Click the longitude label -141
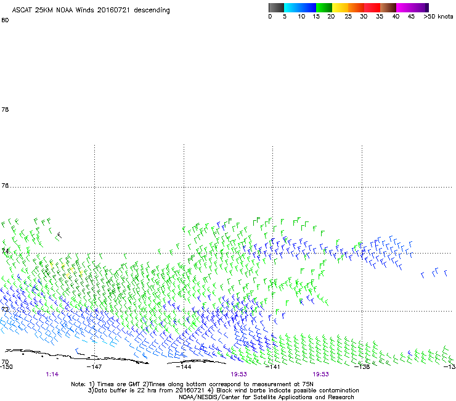Screen dimensions: 456x401 tap(272, 366)
